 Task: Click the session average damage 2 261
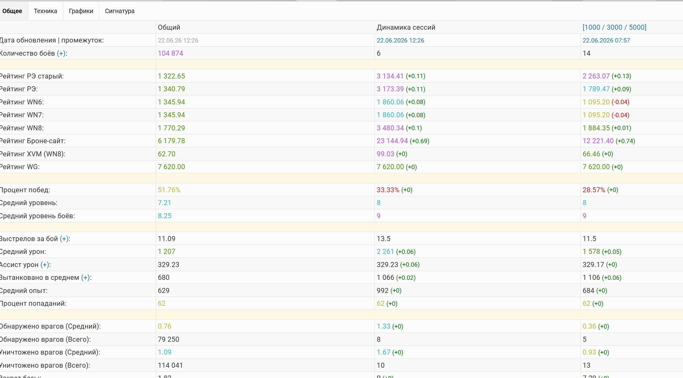pyautogui.click(x=385, y=252)
